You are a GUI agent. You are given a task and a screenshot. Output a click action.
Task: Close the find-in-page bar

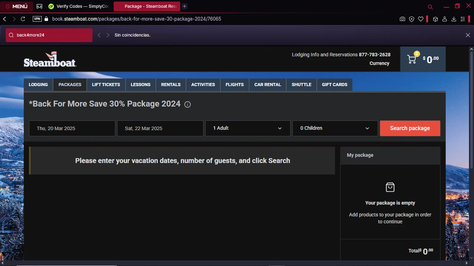(468, 35)
